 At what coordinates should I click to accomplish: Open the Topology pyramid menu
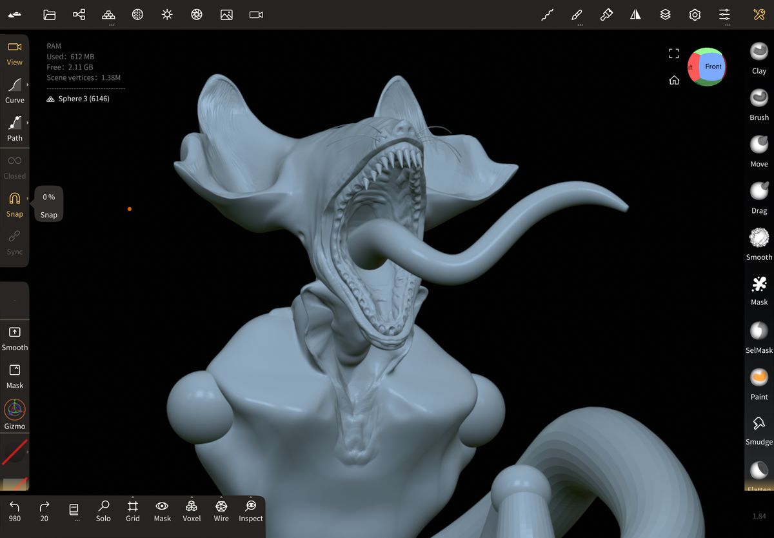pos(109,14)
